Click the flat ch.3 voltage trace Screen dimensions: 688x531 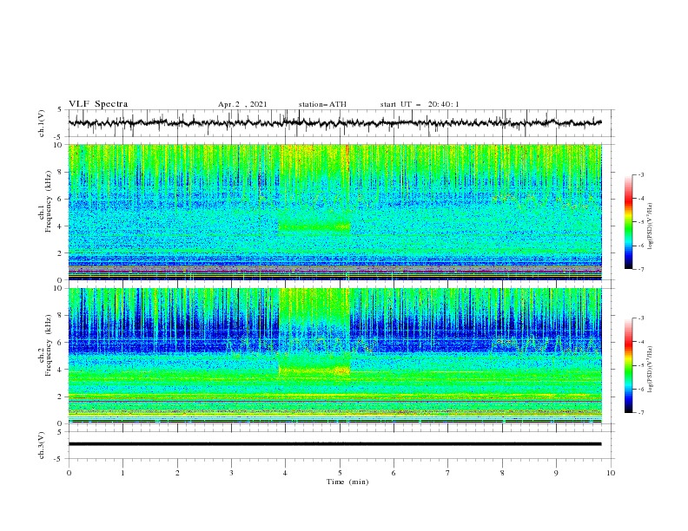(334, 444)
